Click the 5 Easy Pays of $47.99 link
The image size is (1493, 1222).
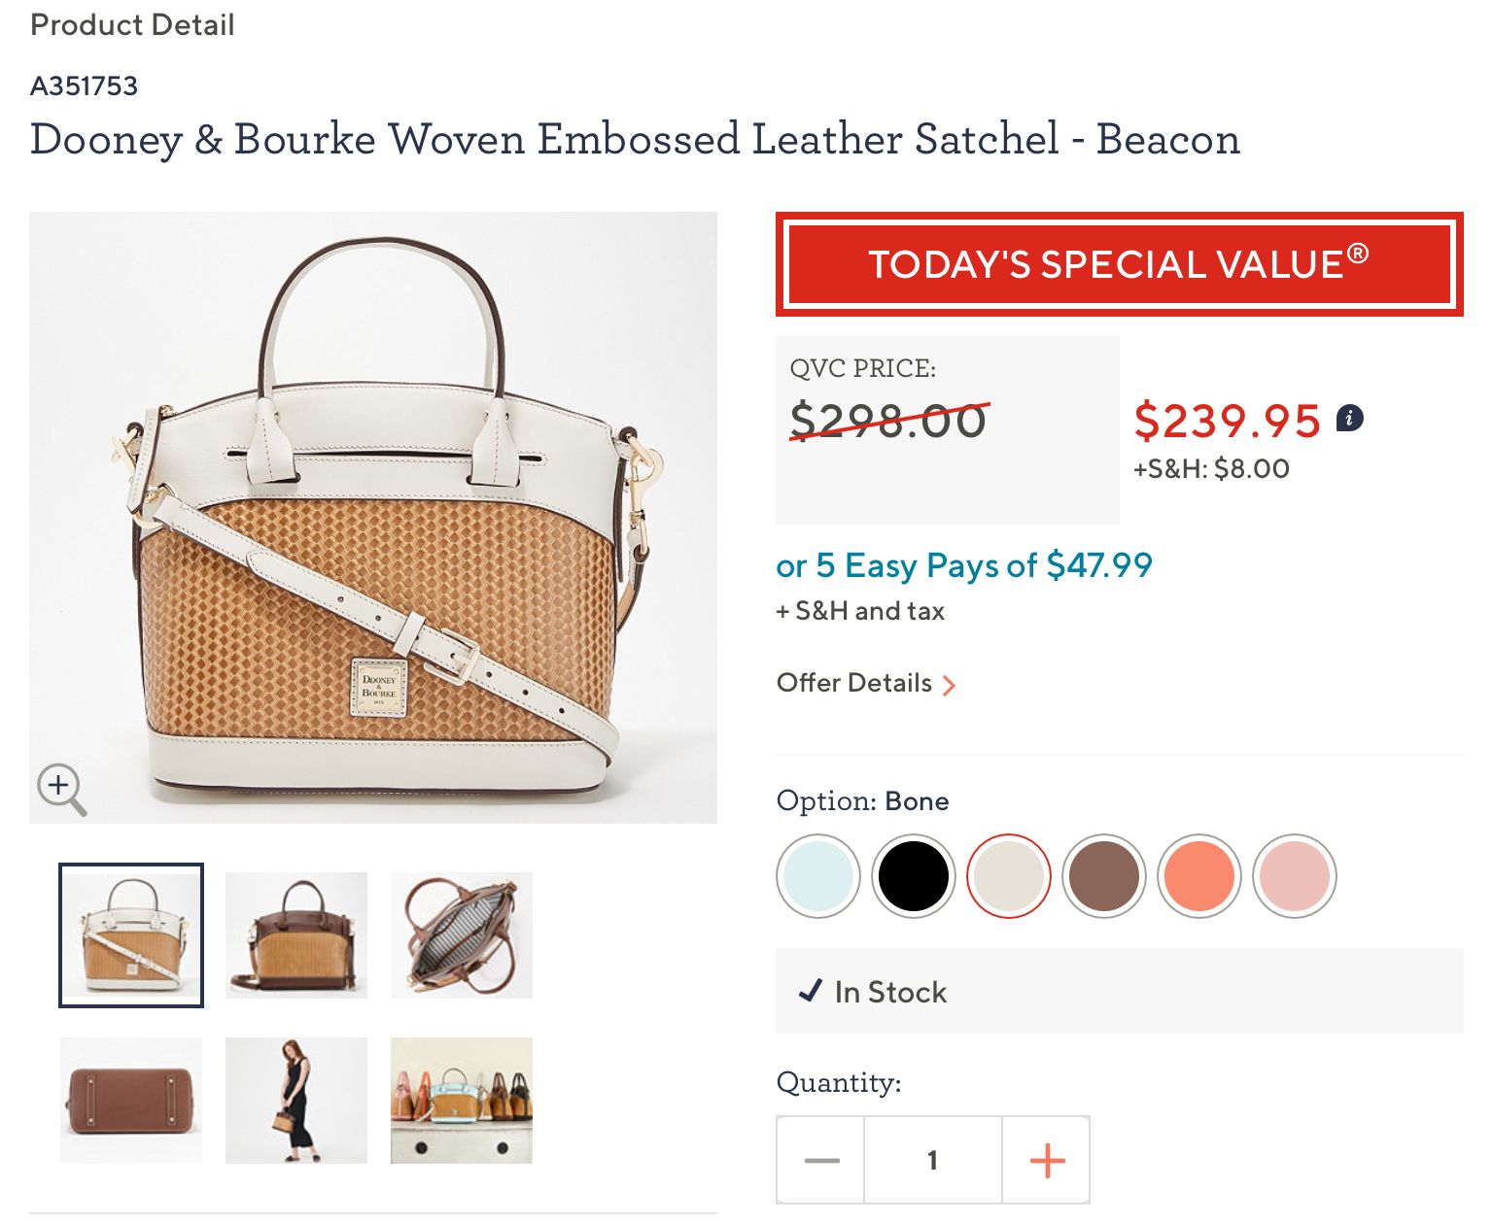coord(964,565)
